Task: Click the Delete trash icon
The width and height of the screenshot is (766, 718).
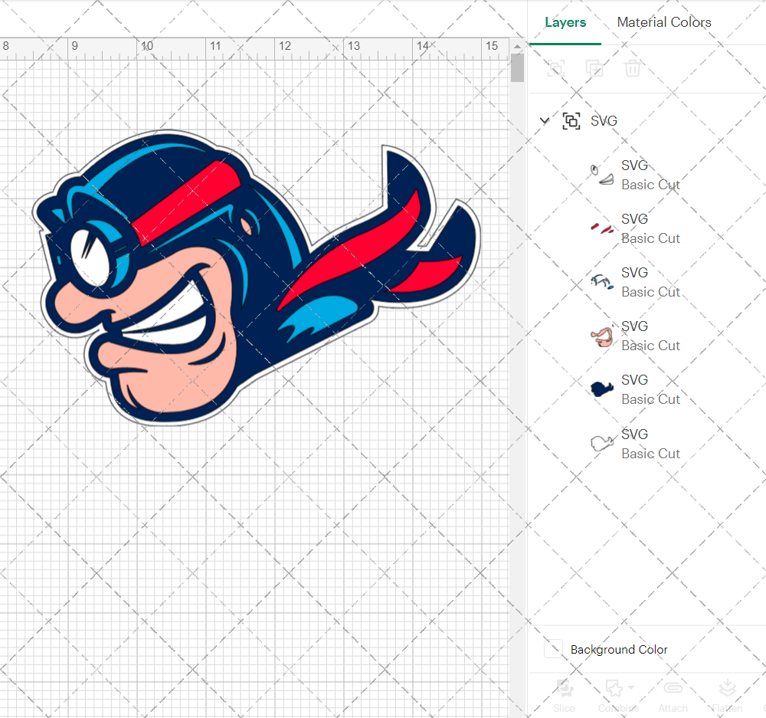Action: click(632, 68)
